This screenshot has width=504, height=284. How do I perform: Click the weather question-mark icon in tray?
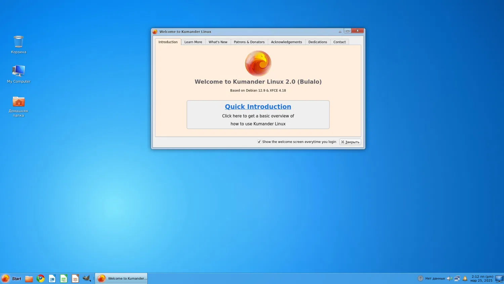click(x=420, y=278)
